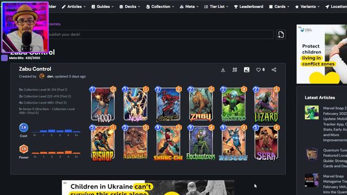
Task: Expand the Cards dropdown chevron
Action: click(288, 7)
